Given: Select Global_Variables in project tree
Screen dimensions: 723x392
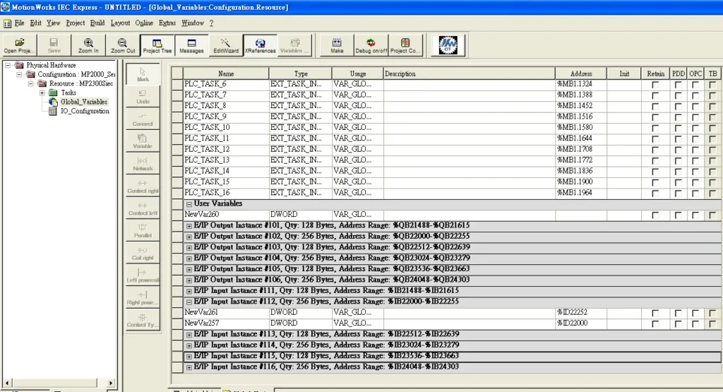Looking at the screenshot, I should [x=84, y=102].
